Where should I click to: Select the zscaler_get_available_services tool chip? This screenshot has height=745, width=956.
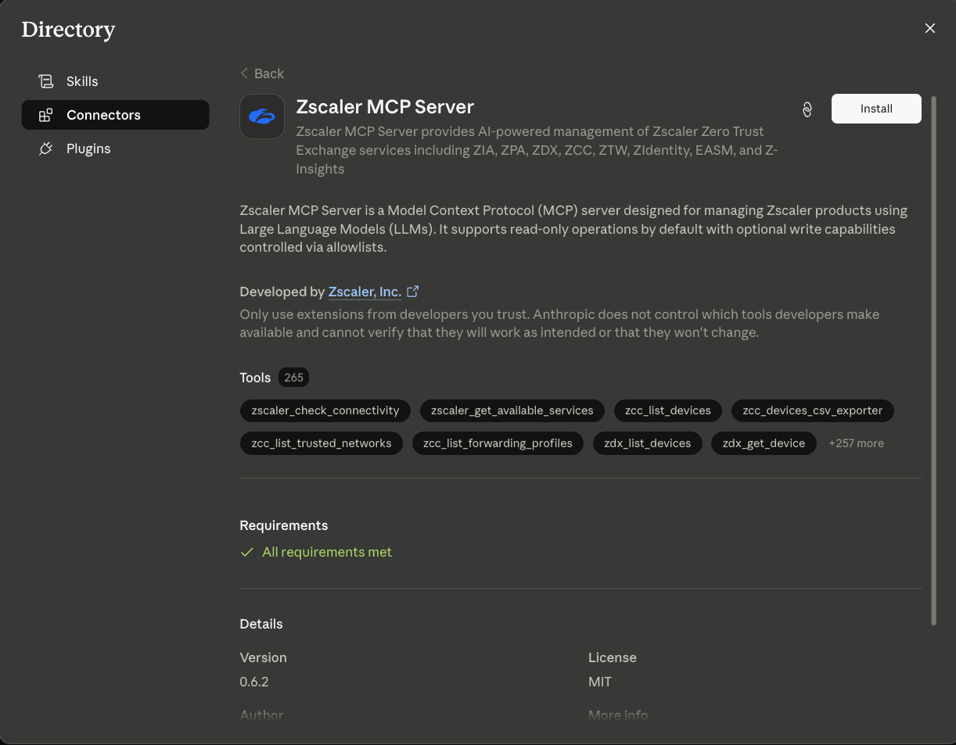coord(512,410)
